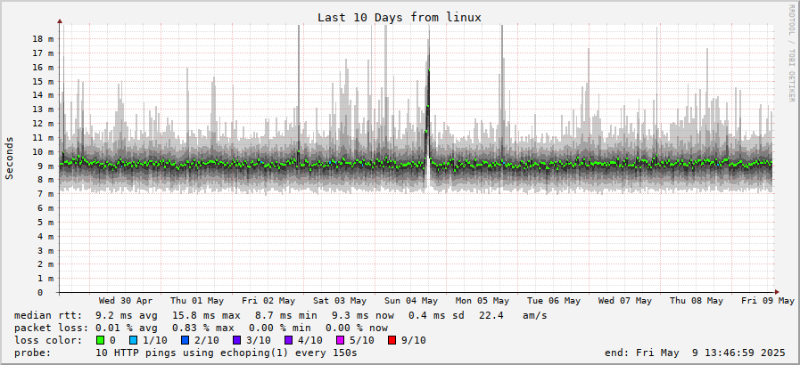Click the '15 m' y-axis tick label
This screenshot has width=800, height=365.
(44, 81)
